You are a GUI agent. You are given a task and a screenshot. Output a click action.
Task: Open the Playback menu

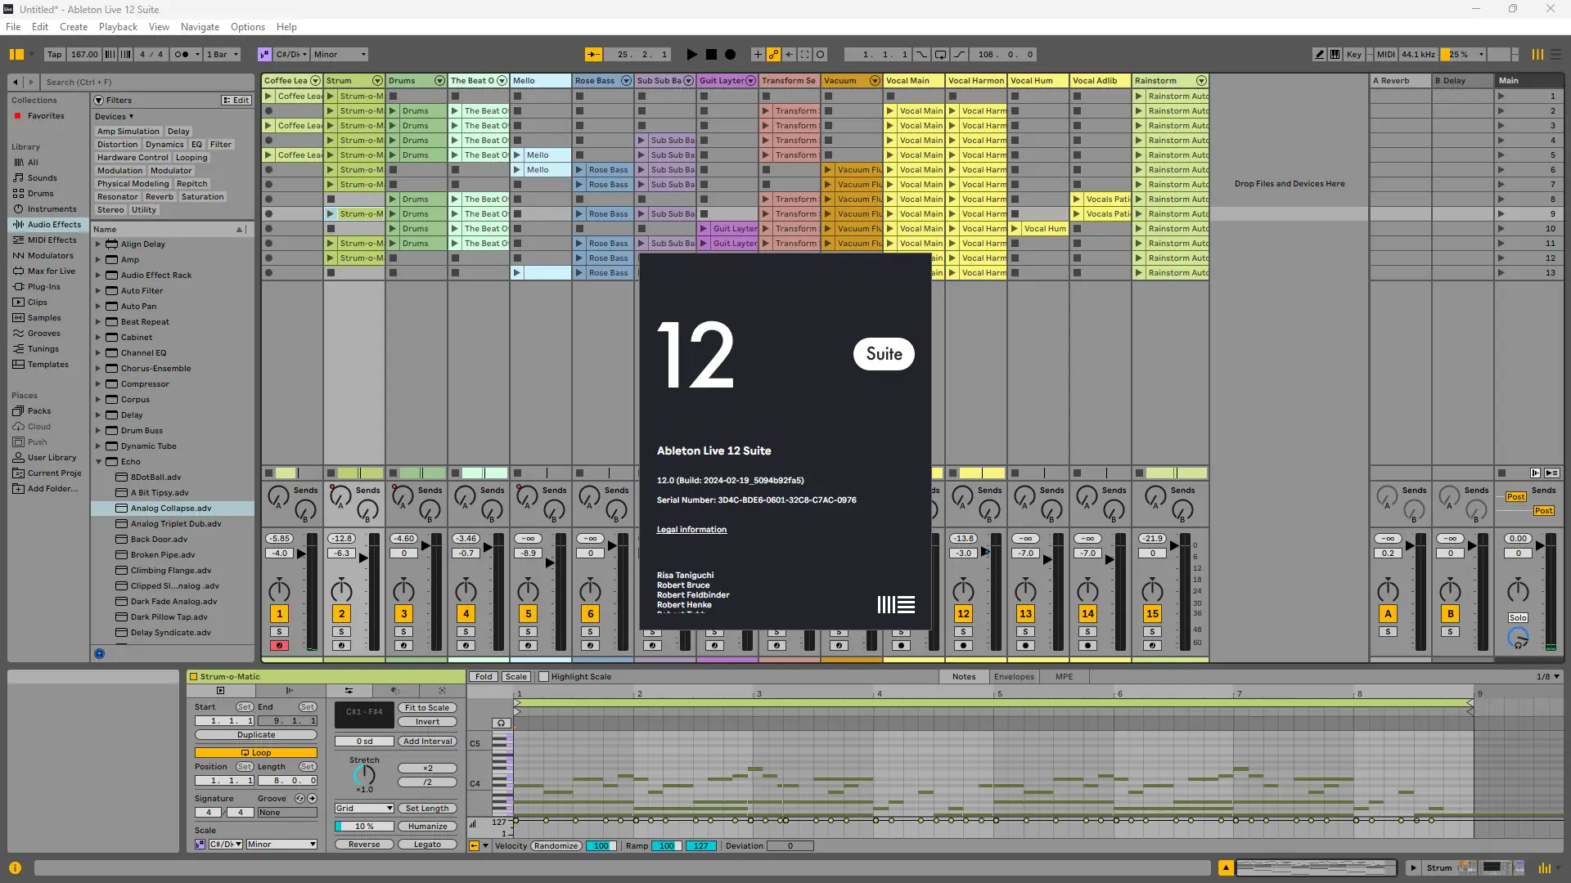point(118,27)
